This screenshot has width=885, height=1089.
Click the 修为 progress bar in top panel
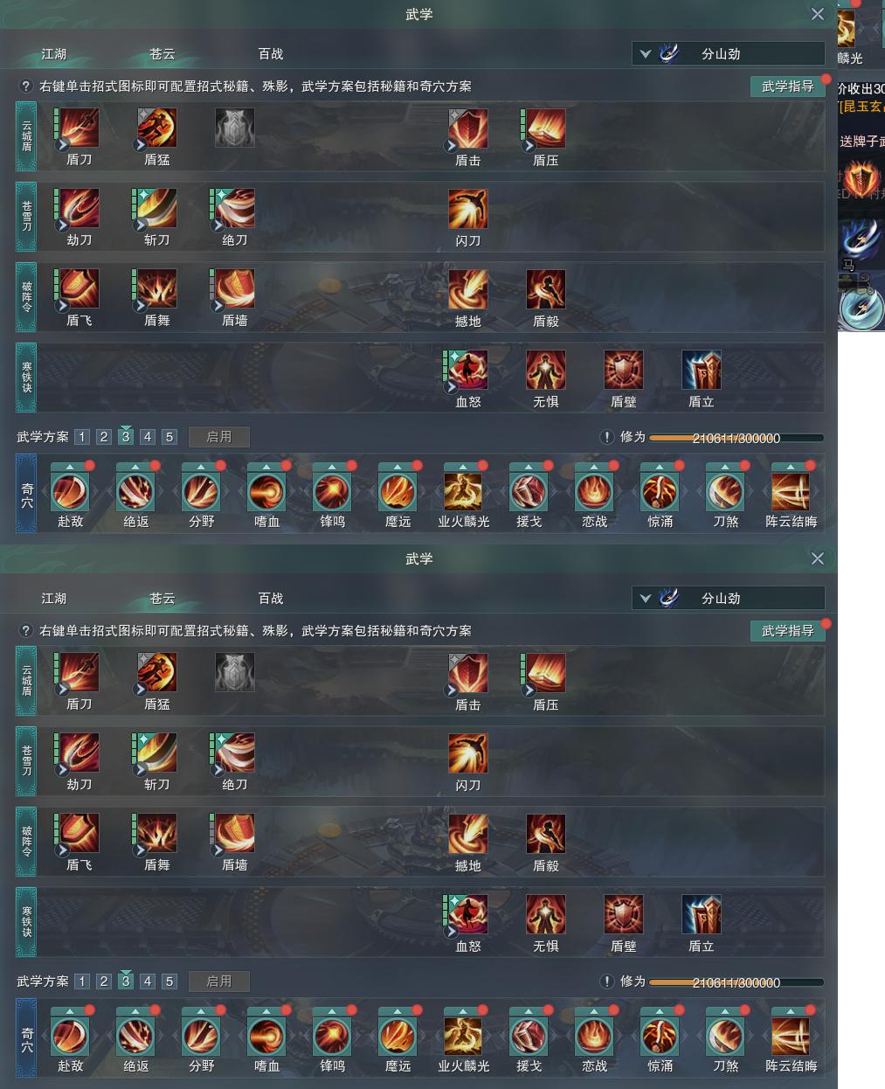(736, 438)
